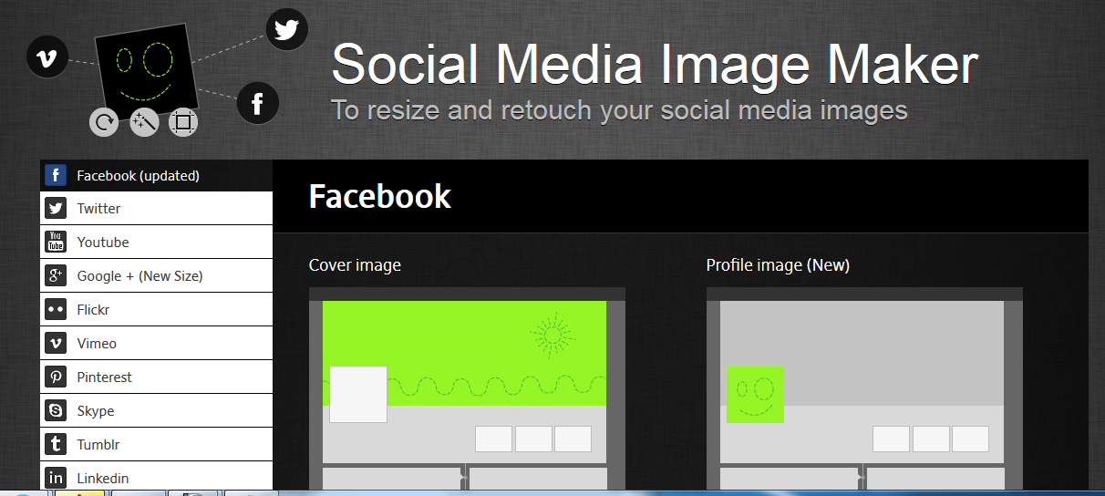The height and width of the screenshot is (496, 1105).
Task: Click the Vimeo circle icon in header
Action: click(47, 58)
